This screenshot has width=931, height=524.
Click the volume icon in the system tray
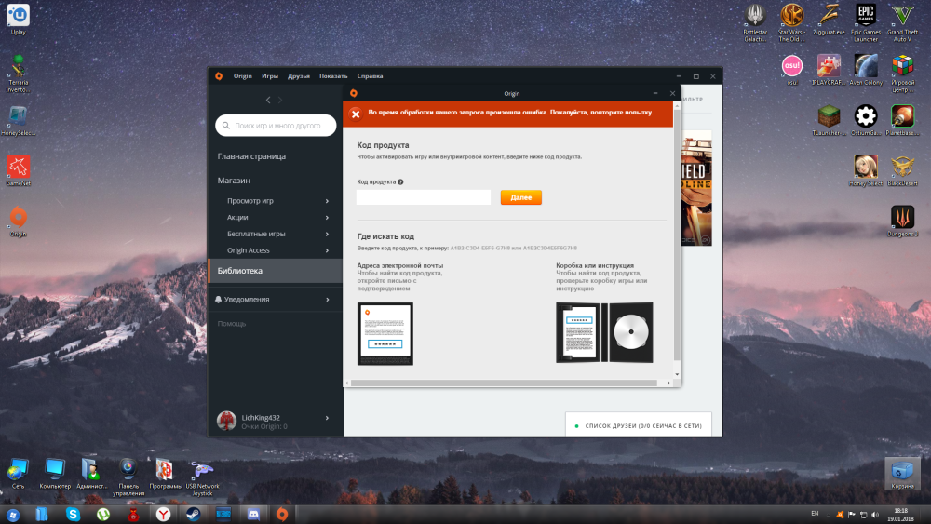tap(875, 515)
